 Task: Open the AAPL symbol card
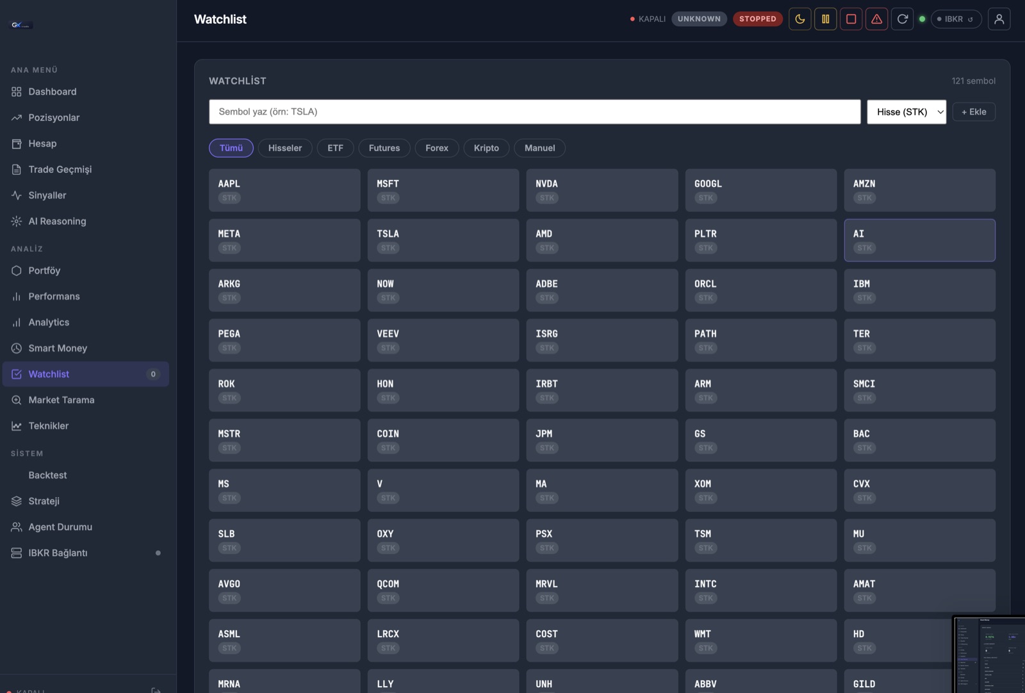[x=284, y=190]
